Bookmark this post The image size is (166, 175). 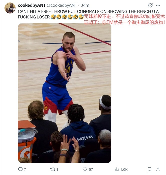coord(149,169)
